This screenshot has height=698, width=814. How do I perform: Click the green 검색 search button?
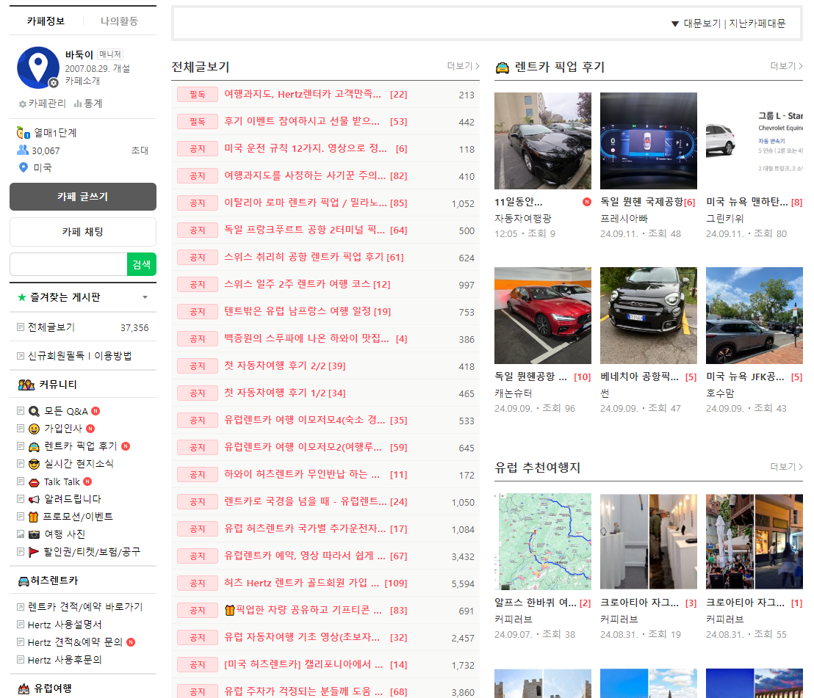tap(141, 264)
